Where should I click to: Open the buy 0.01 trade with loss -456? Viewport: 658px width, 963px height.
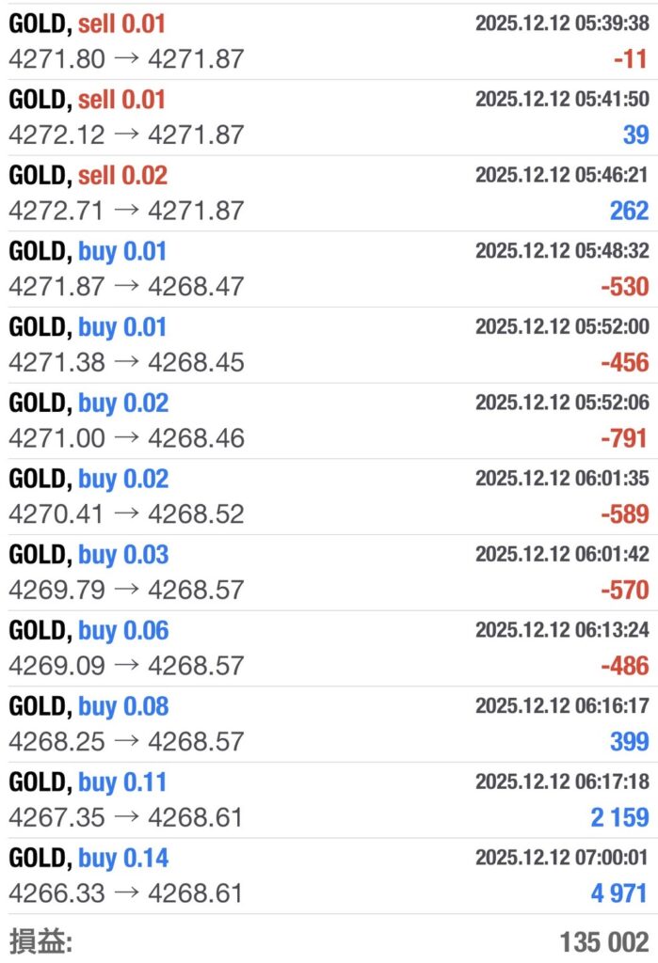329,345
